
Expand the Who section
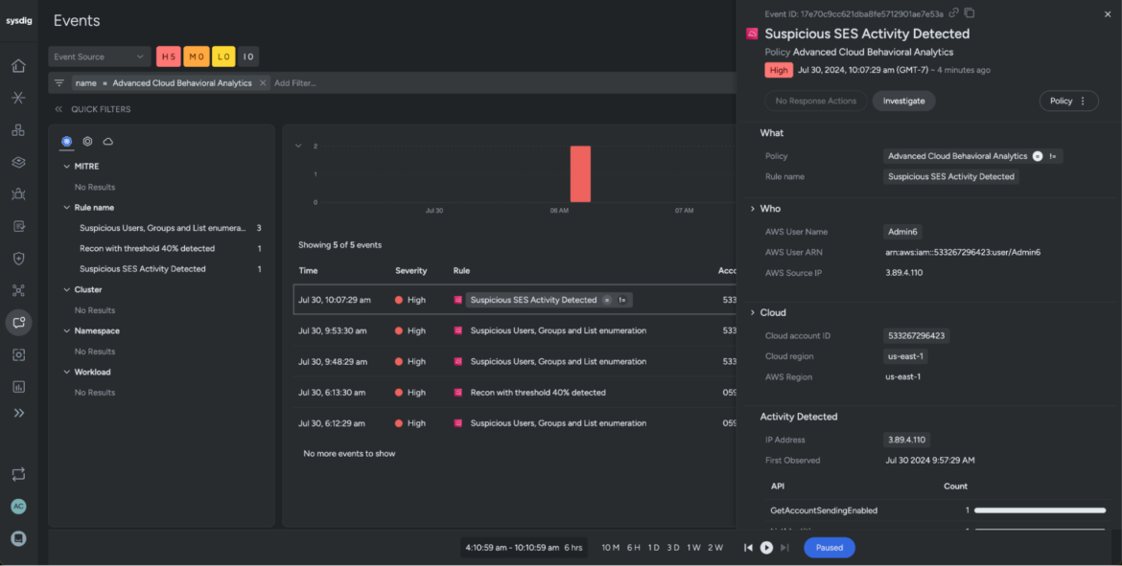[x=753, y=209]
